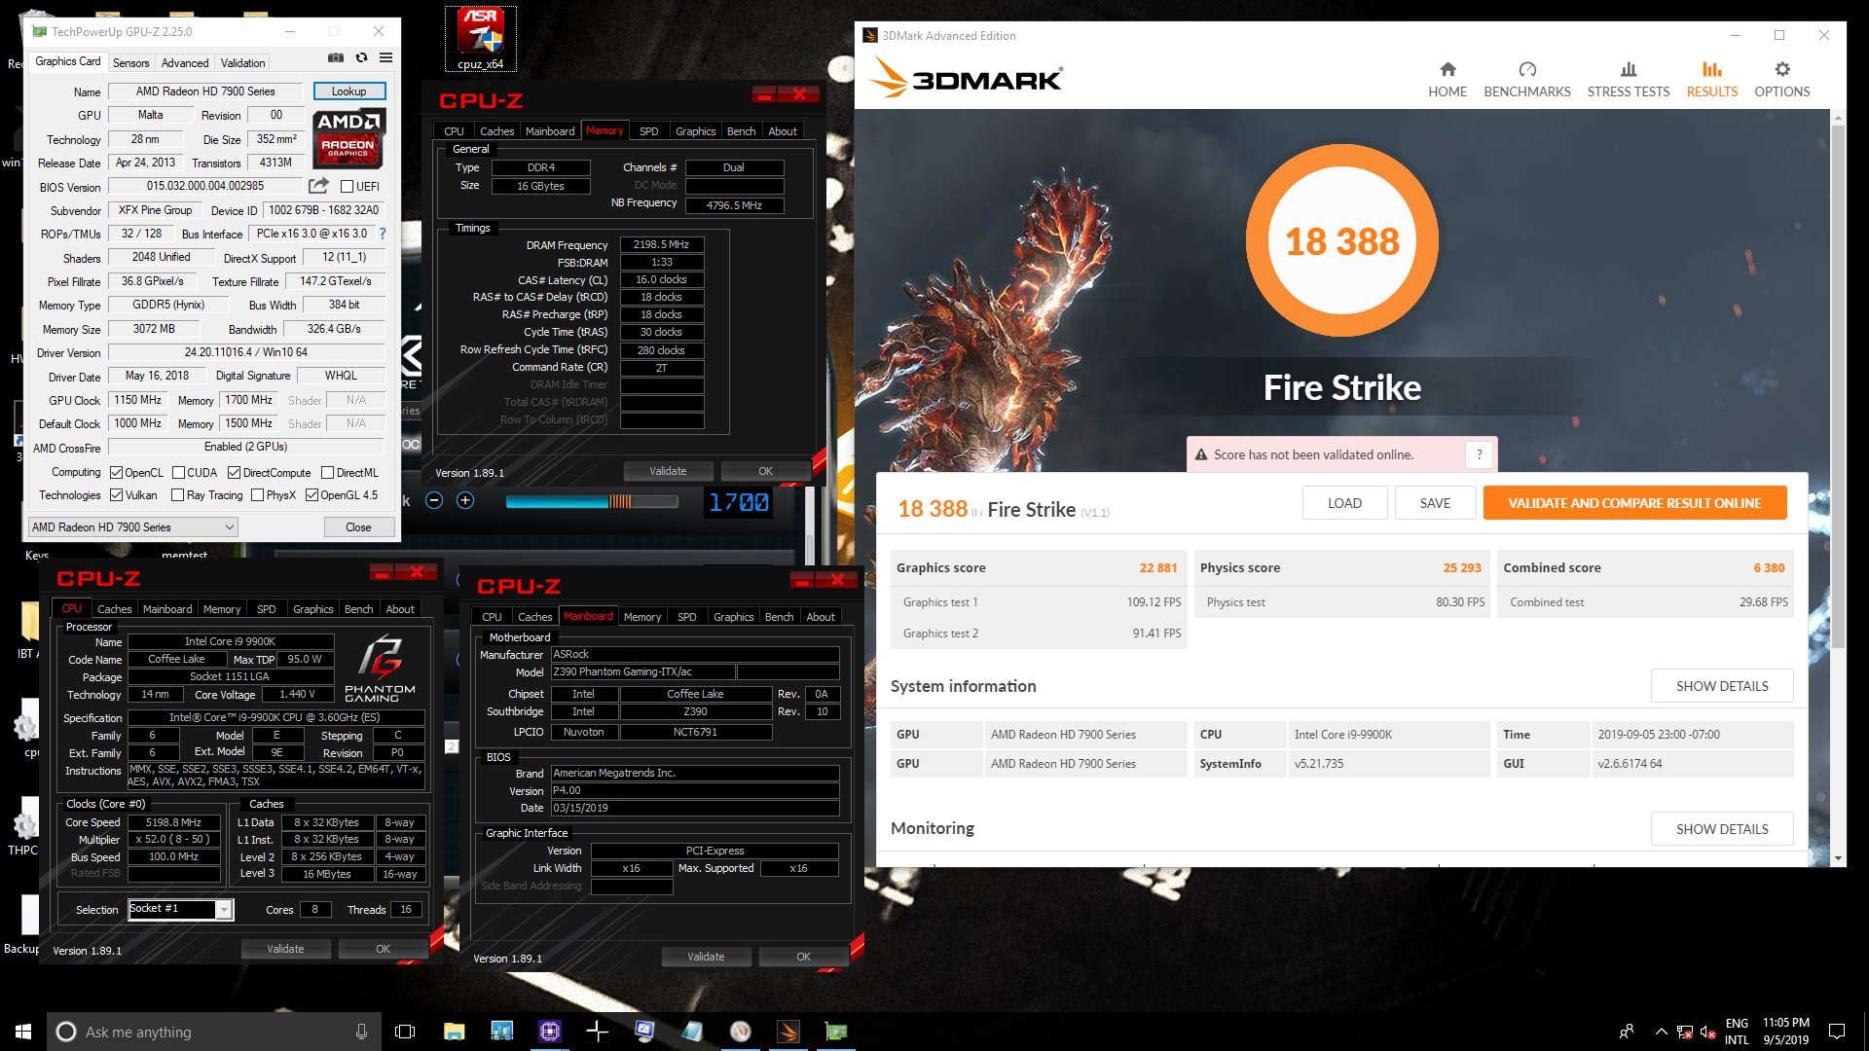Click the Bus Interface question mark icon

[383, 234]
